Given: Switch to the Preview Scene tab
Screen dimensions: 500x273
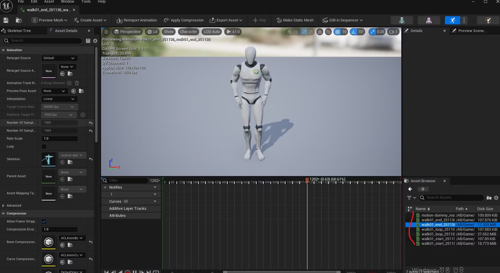Looking at the screenshot, I should coord(472,31).
